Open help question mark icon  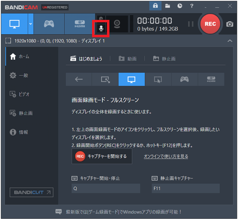[192, 6]
